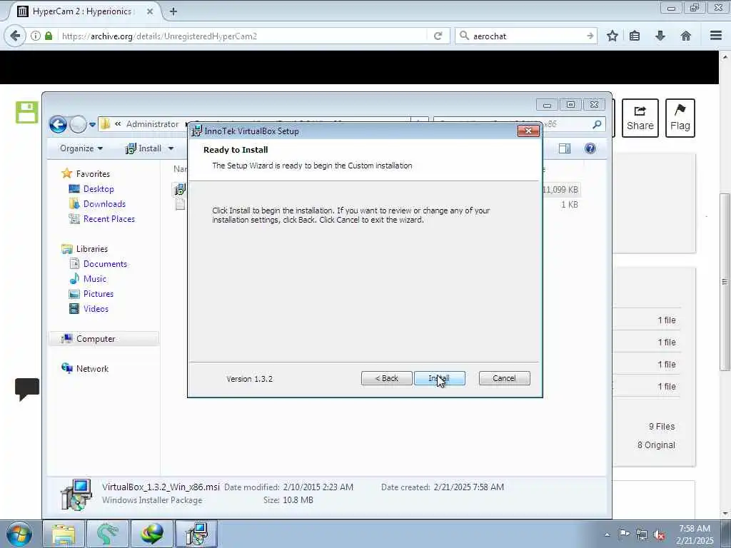The image size is (731, 548).
Task: Select the HyperCam 2 : Hyperionics tab
Action: [x=82, y=11]
